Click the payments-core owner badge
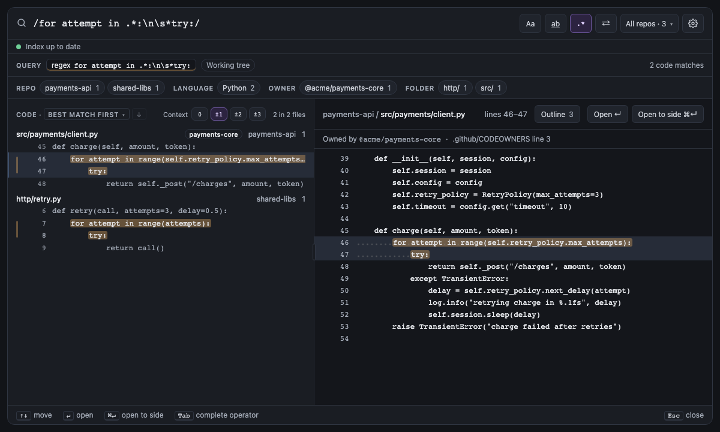This screenshot has height=432, width=720. pyautogui.click(x=213, y=134)
